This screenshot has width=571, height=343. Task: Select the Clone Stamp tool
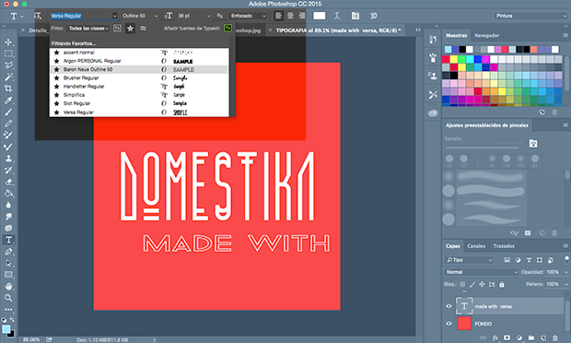point(8,159)
